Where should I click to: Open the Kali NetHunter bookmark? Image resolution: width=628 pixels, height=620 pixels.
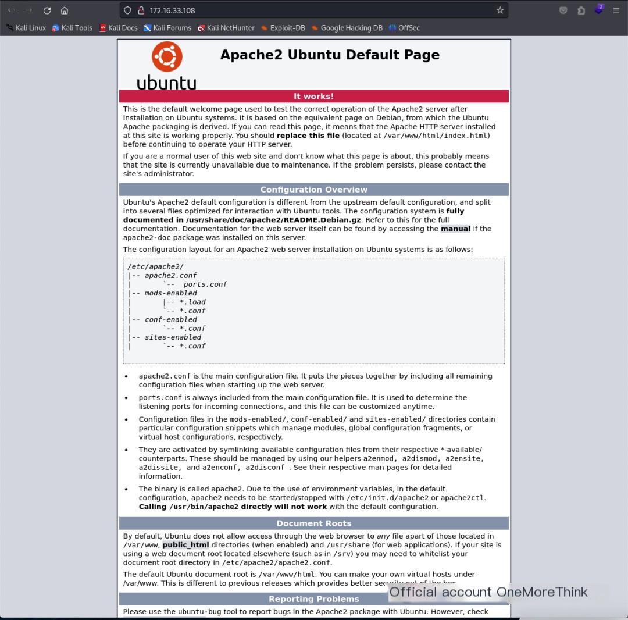point(226,28)
